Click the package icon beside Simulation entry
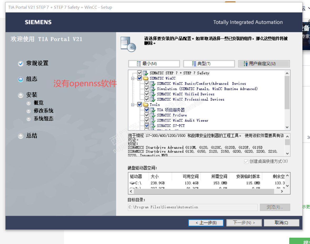Image resolution: width=310 pixels, height=244 pixels. 153,89
